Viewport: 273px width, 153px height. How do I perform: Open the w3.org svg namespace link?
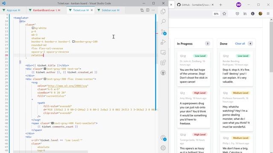click(68, 86)
